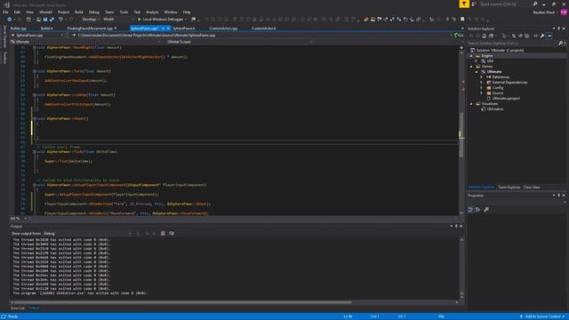The height and width of the screenshot is (320, 569).
Task: Collapse the Games folder node
Action: pos(471,67)
